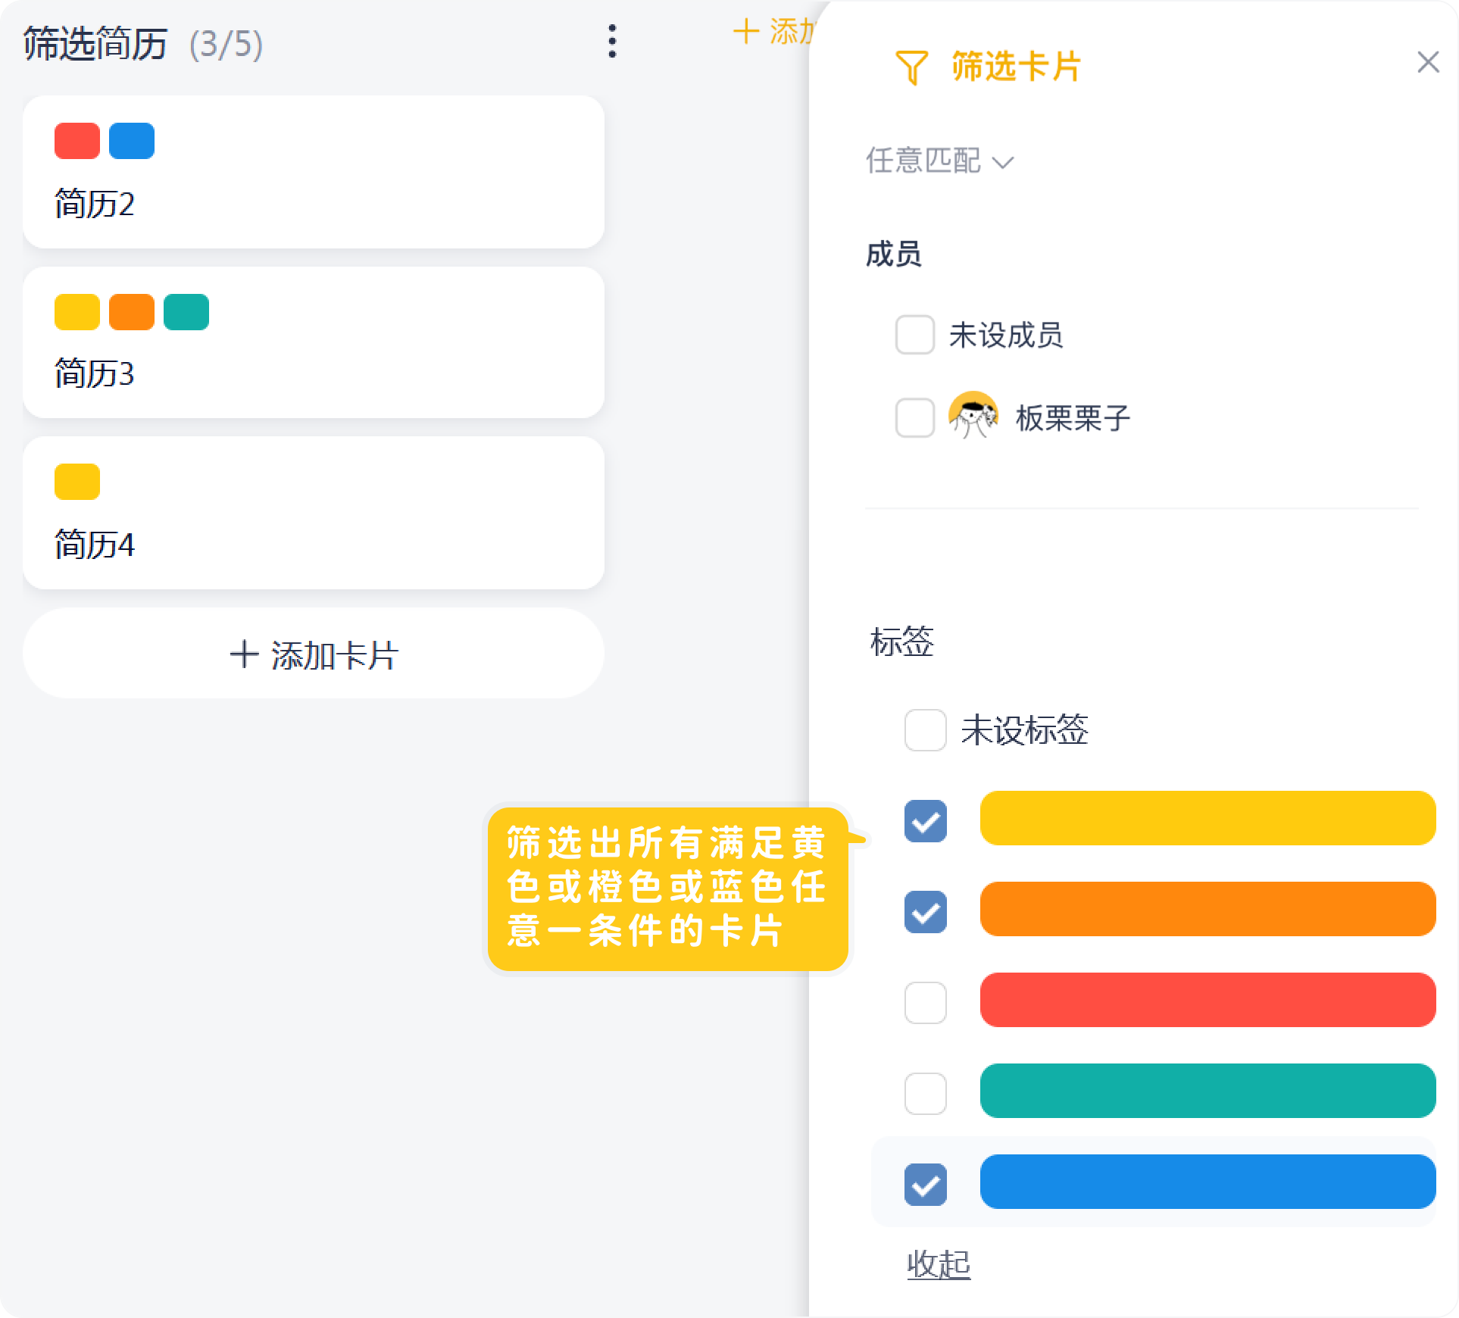This screenshot has height=1318, width=1459.
Task: Click the red label on 简历2
Action: pyautogui.click(x=77, y=141)
